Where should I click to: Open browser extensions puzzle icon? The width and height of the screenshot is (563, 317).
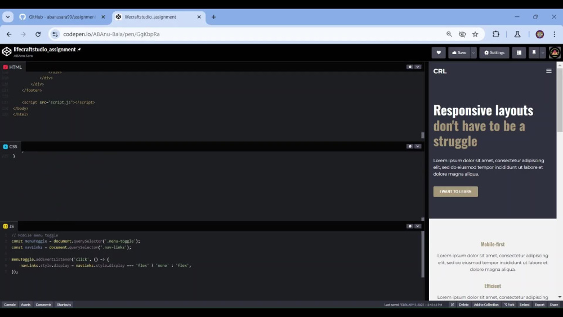click(496, 34)
